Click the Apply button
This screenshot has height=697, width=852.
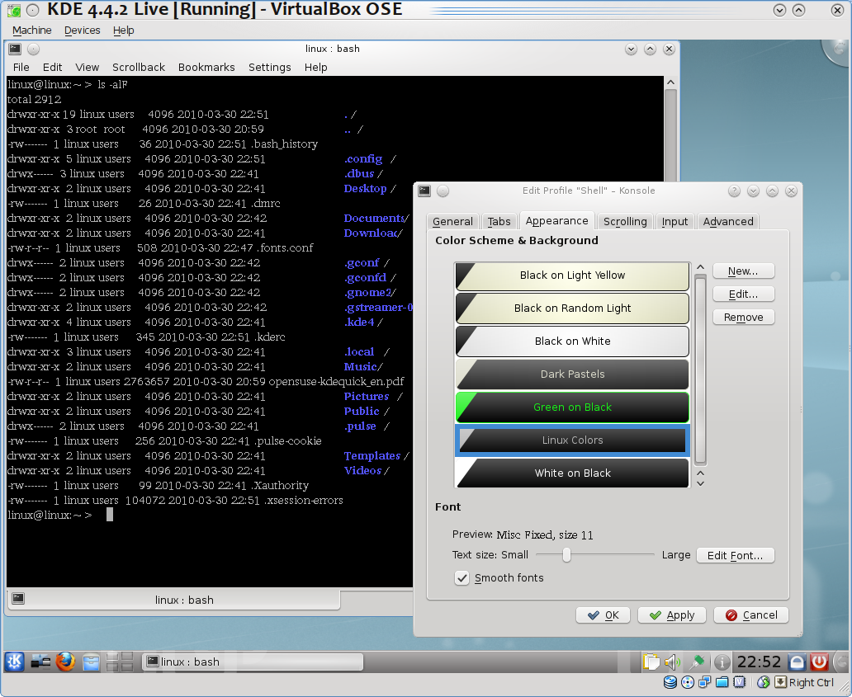pyautogui.click(x=671, y=615)
